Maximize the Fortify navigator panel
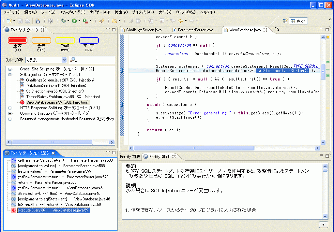Viewport: 334px width, 232px height. click(x=114, y=29)
